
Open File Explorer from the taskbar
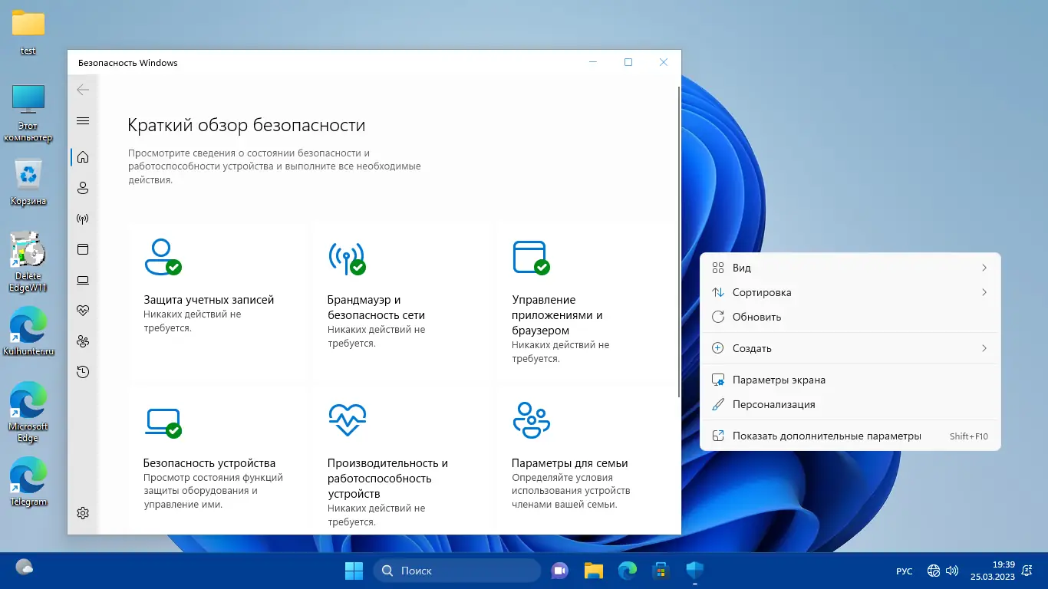click(x=593, y=571)
